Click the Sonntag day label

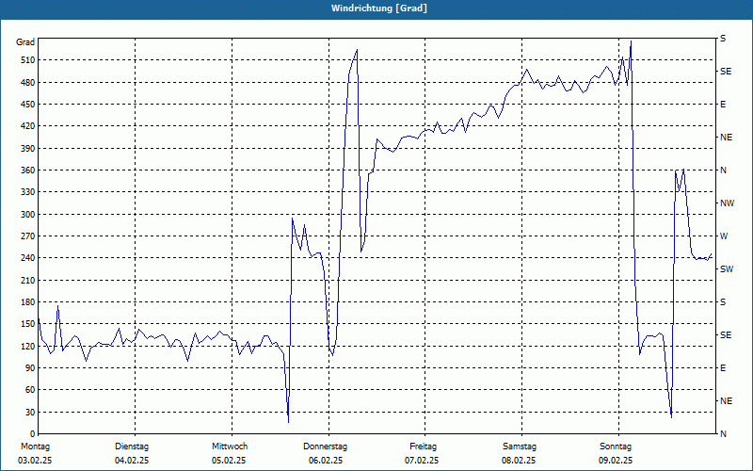[616, 447]
